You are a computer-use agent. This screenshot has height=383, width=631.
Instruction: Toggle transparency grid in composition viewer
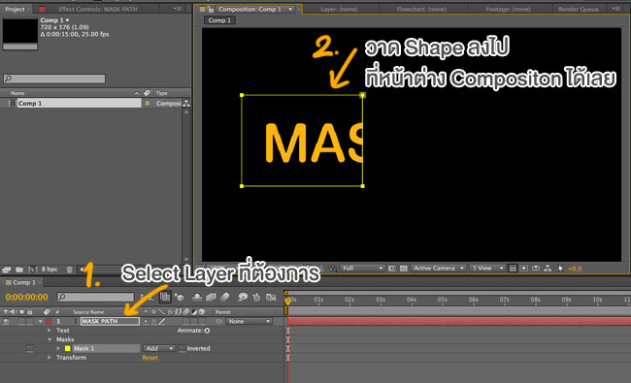[x=403, y=269]
